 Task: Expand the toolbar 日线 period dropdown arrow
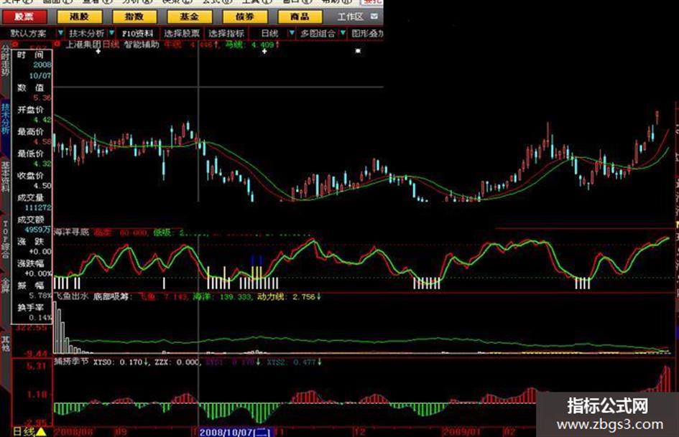(x=292, y=33)
